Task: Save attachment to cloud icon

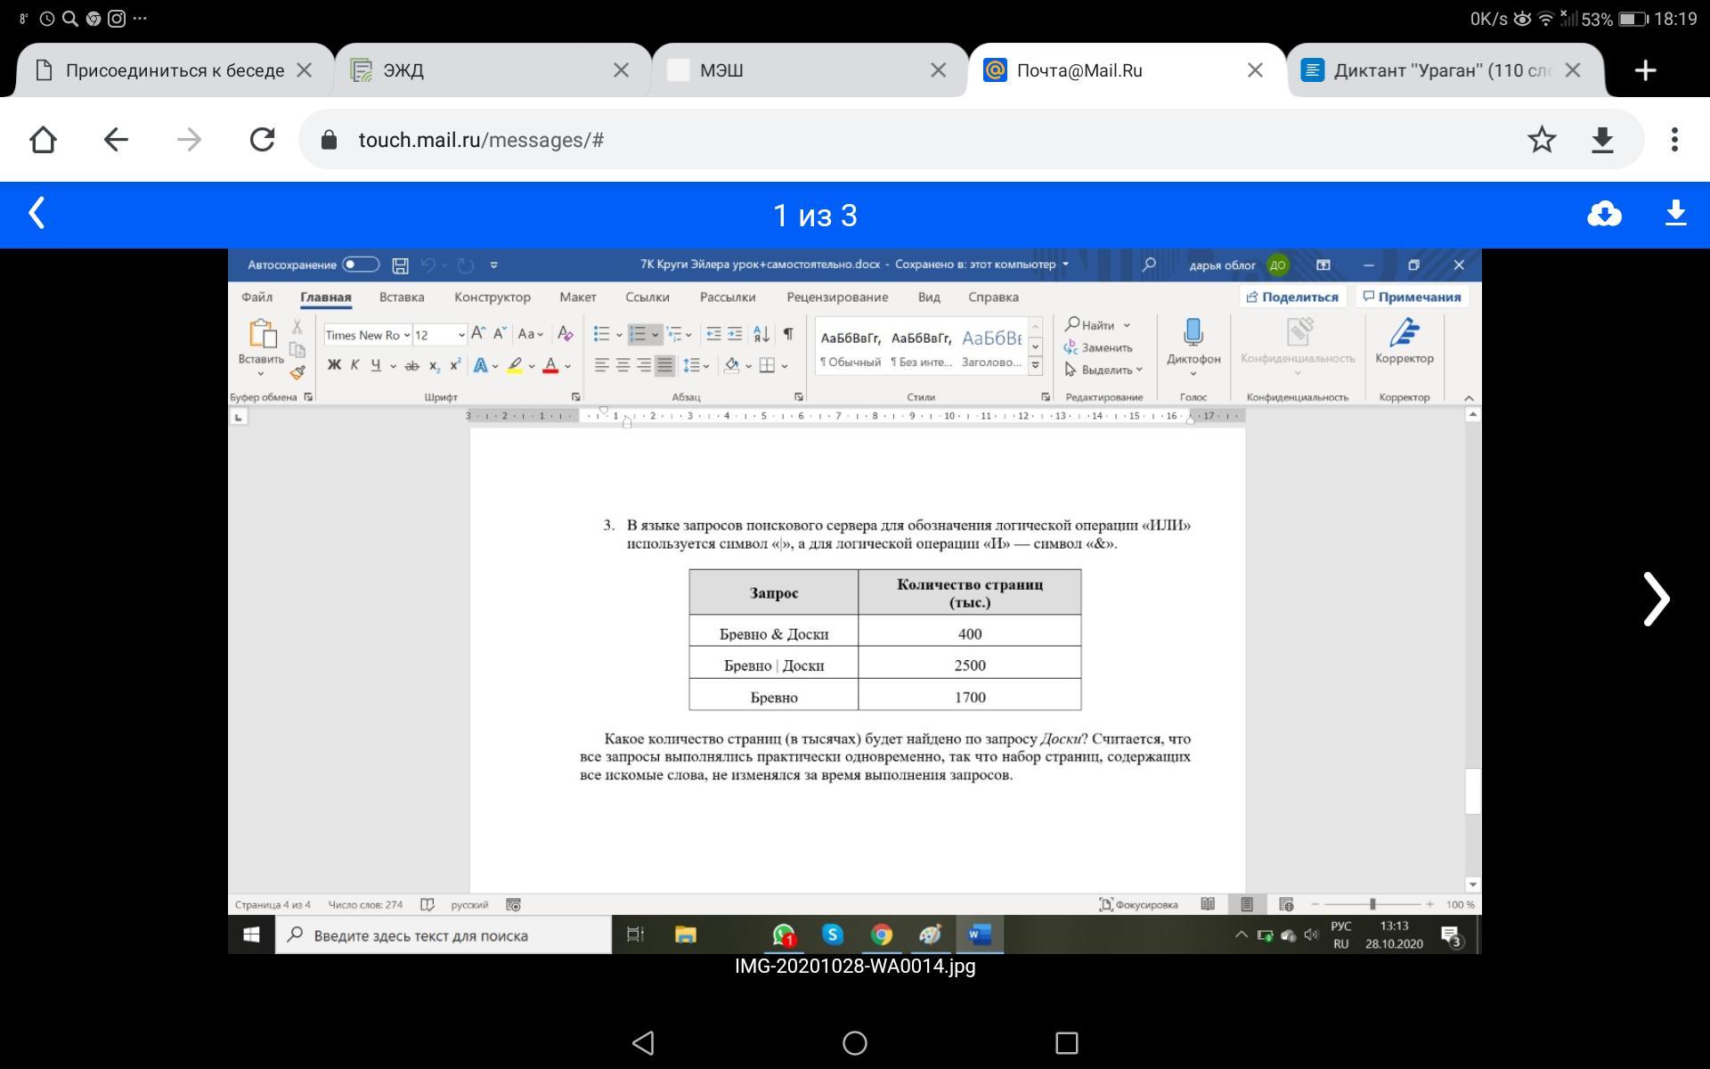Action: coord(1604,214)
